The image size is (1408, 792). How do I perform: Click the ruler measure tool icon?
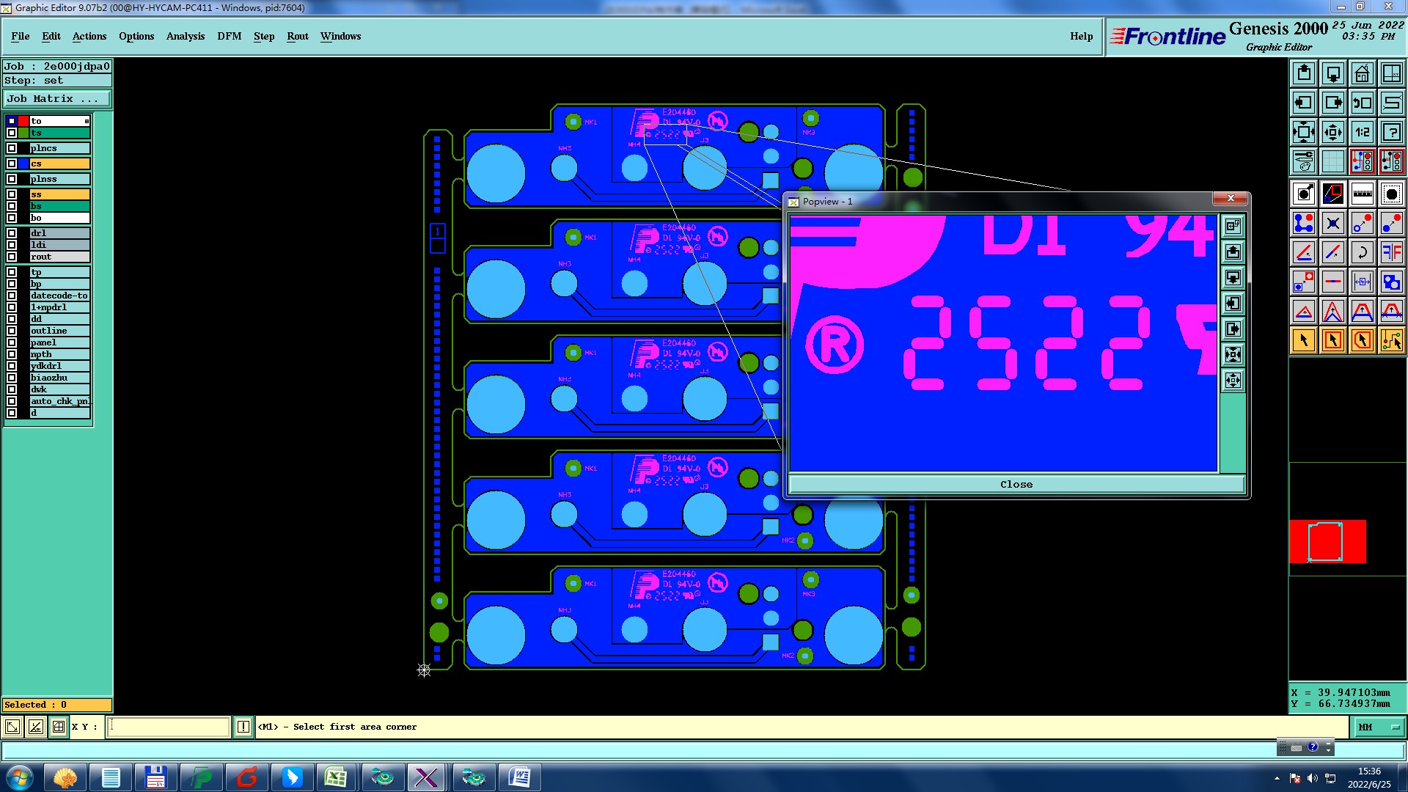[x=1362, y=194]
